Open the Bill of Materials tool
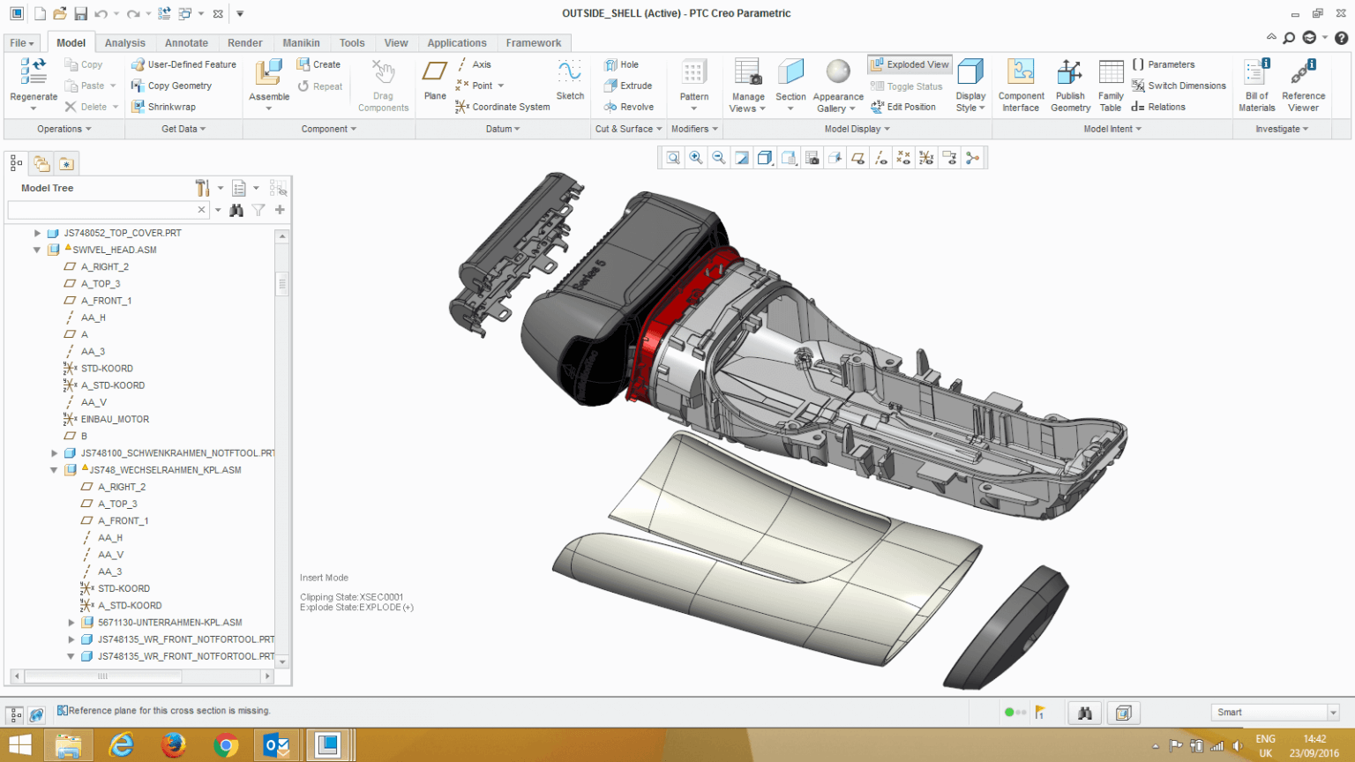The height and width of the screenshot is (762, 1355). [1256, 86]
